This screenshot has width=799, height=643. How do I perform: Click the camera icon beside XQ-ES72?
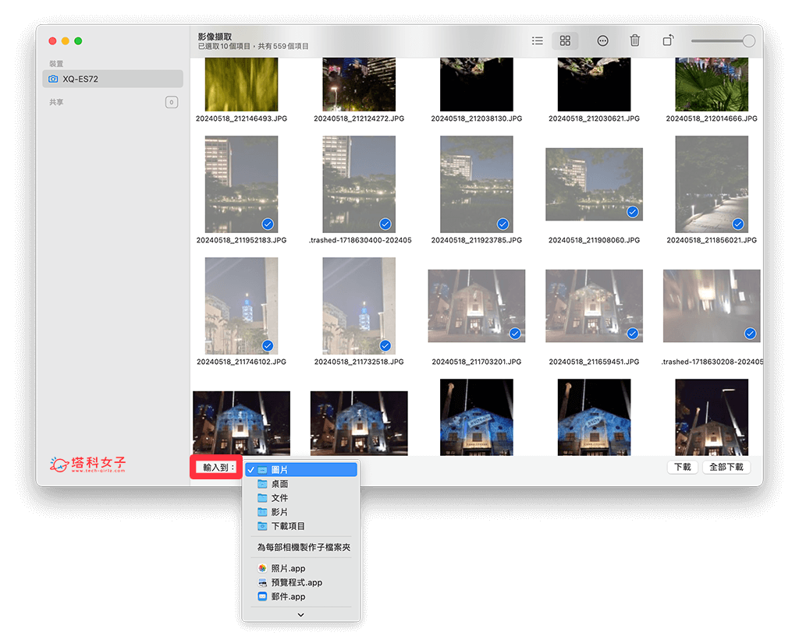click(53, 79)
